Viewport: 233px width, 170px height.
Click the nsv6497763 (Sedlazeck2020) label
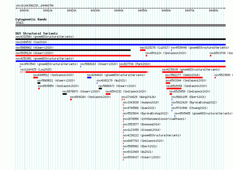click(143, 141)
